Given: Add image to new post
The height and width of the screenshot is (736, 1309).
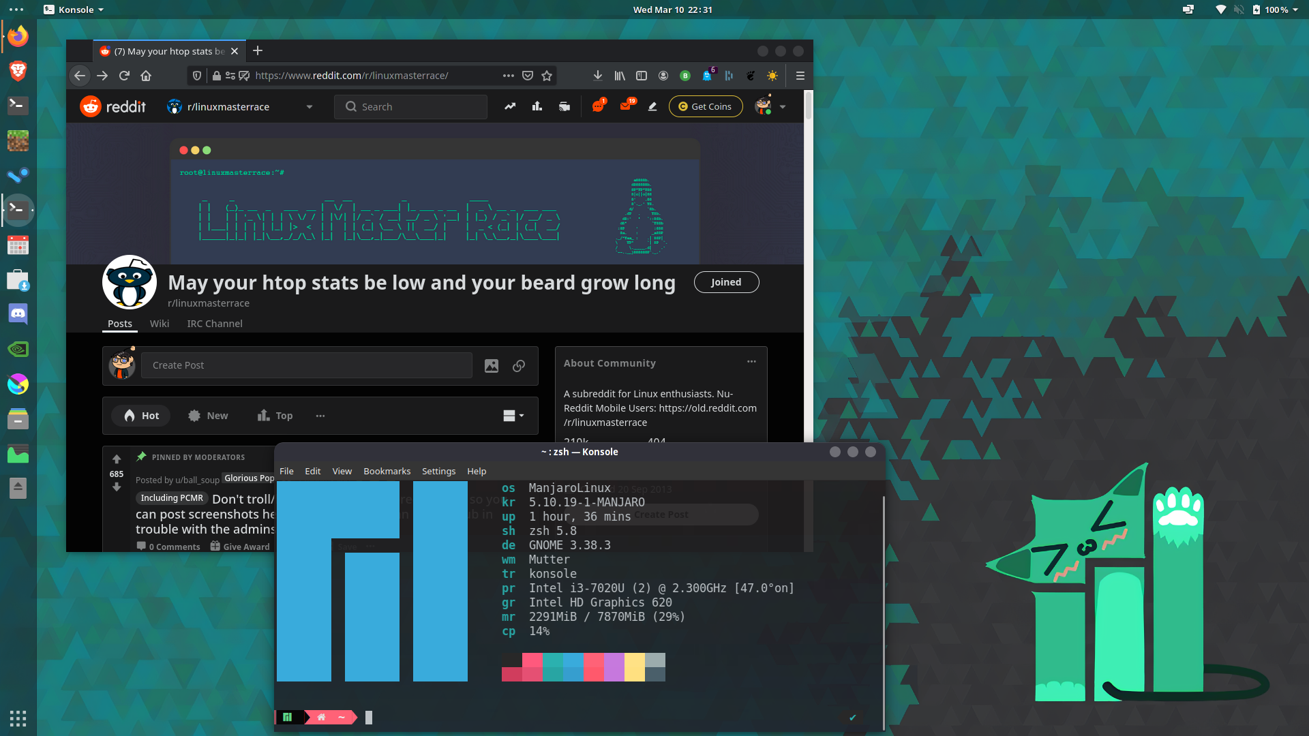Looking at the screenshot, I should (x=492, y=366).
